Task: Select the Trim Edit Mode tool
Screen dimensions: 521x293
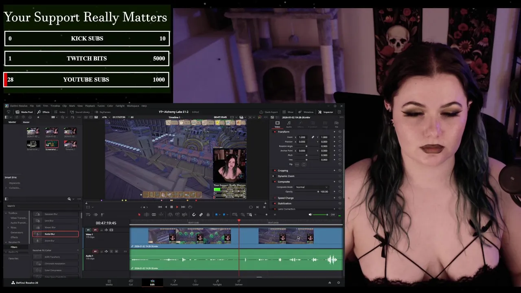Action: 147,214
